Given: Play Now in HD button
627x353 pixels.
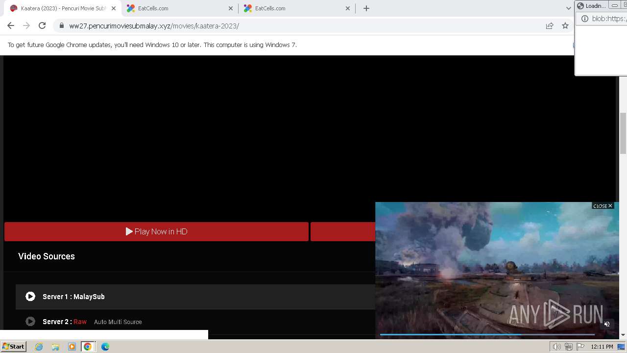Looking at the screenshot, I should (x=157, y=231).
